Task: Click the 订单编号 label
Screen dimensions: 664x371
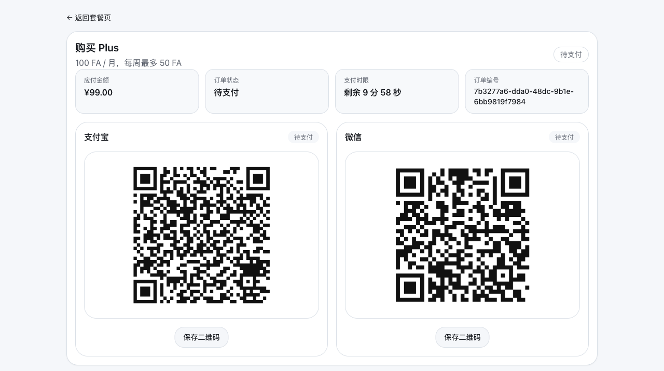Action: click(x=486, y=80)
